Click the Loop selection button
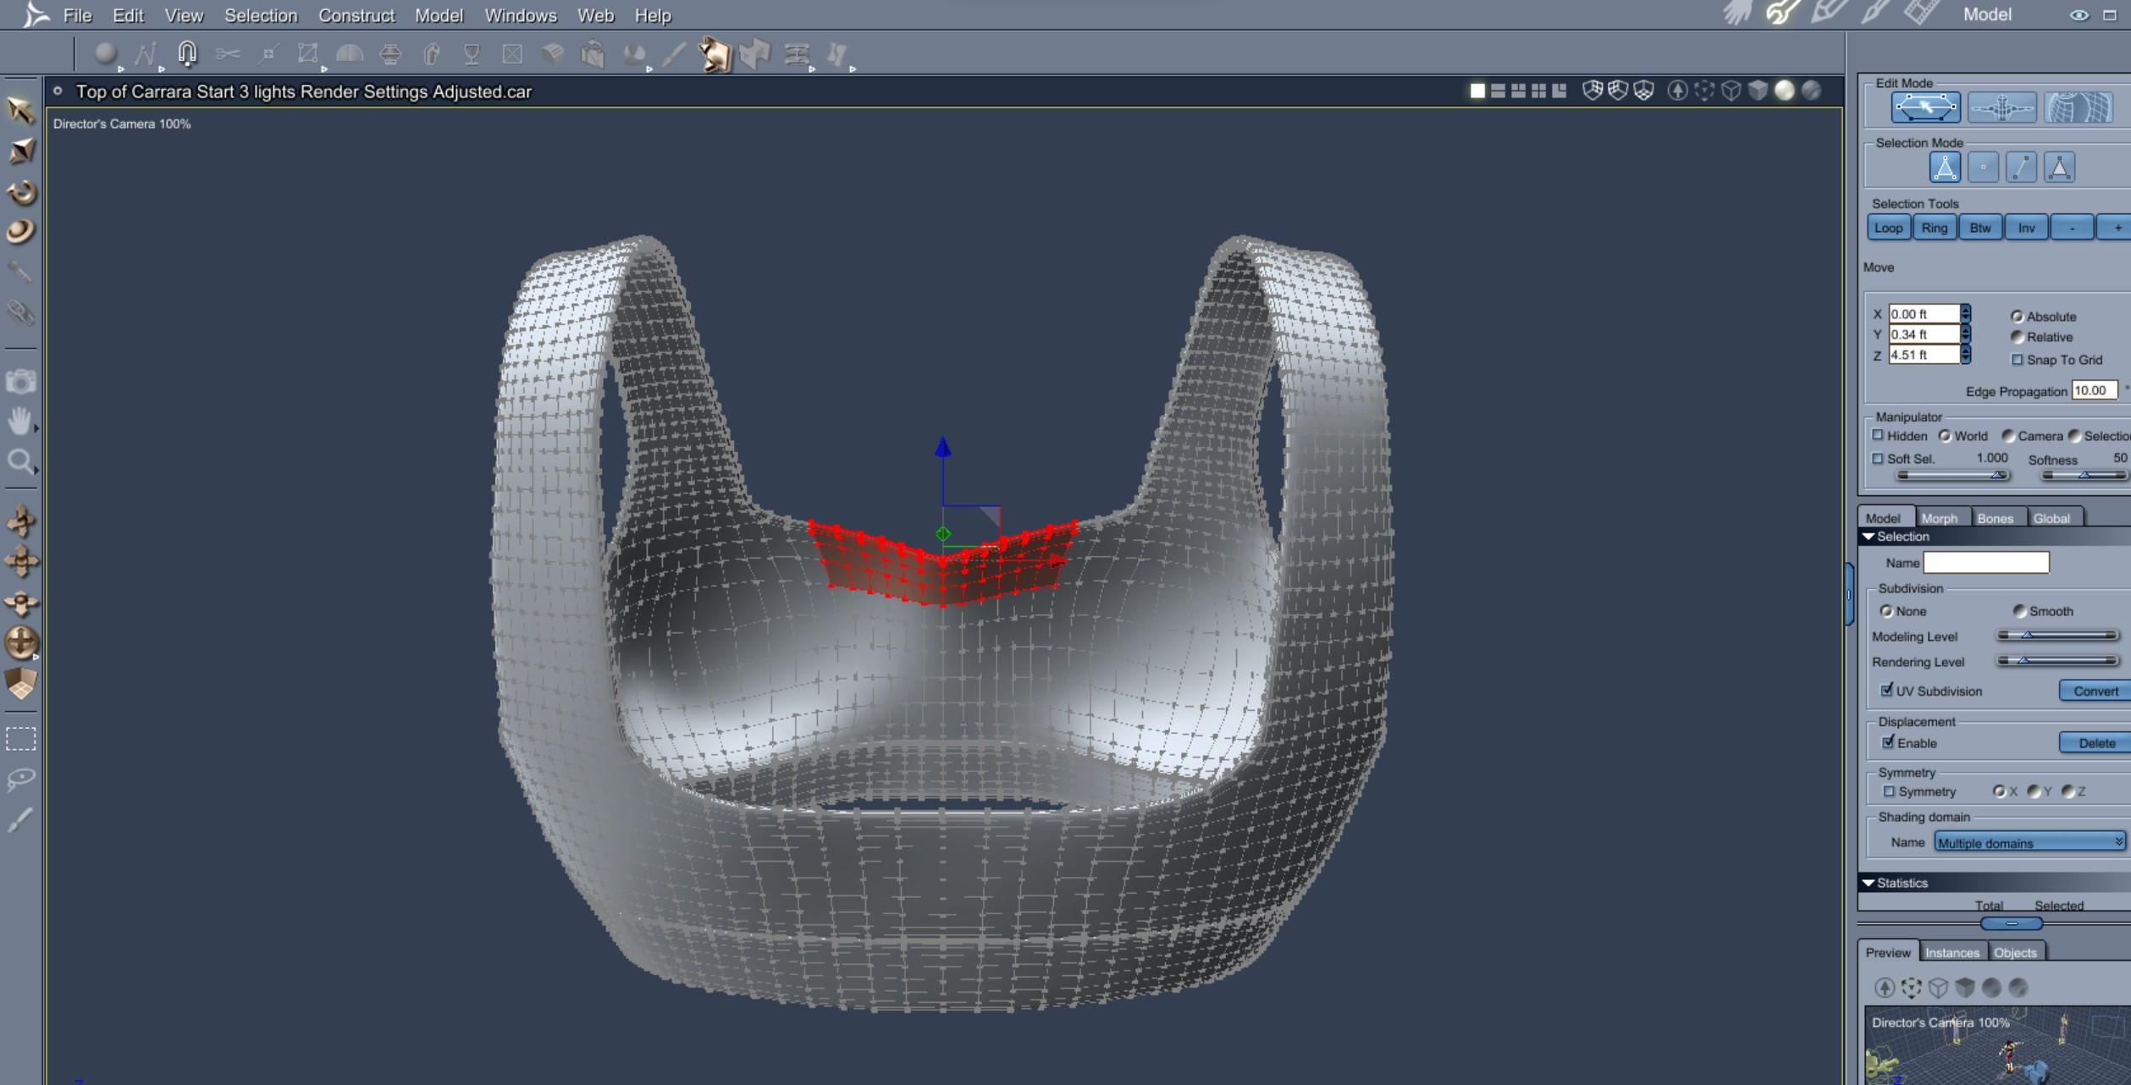Image resolution: width=2131 pixels, height=1085 pixels. pos(1887,228)
